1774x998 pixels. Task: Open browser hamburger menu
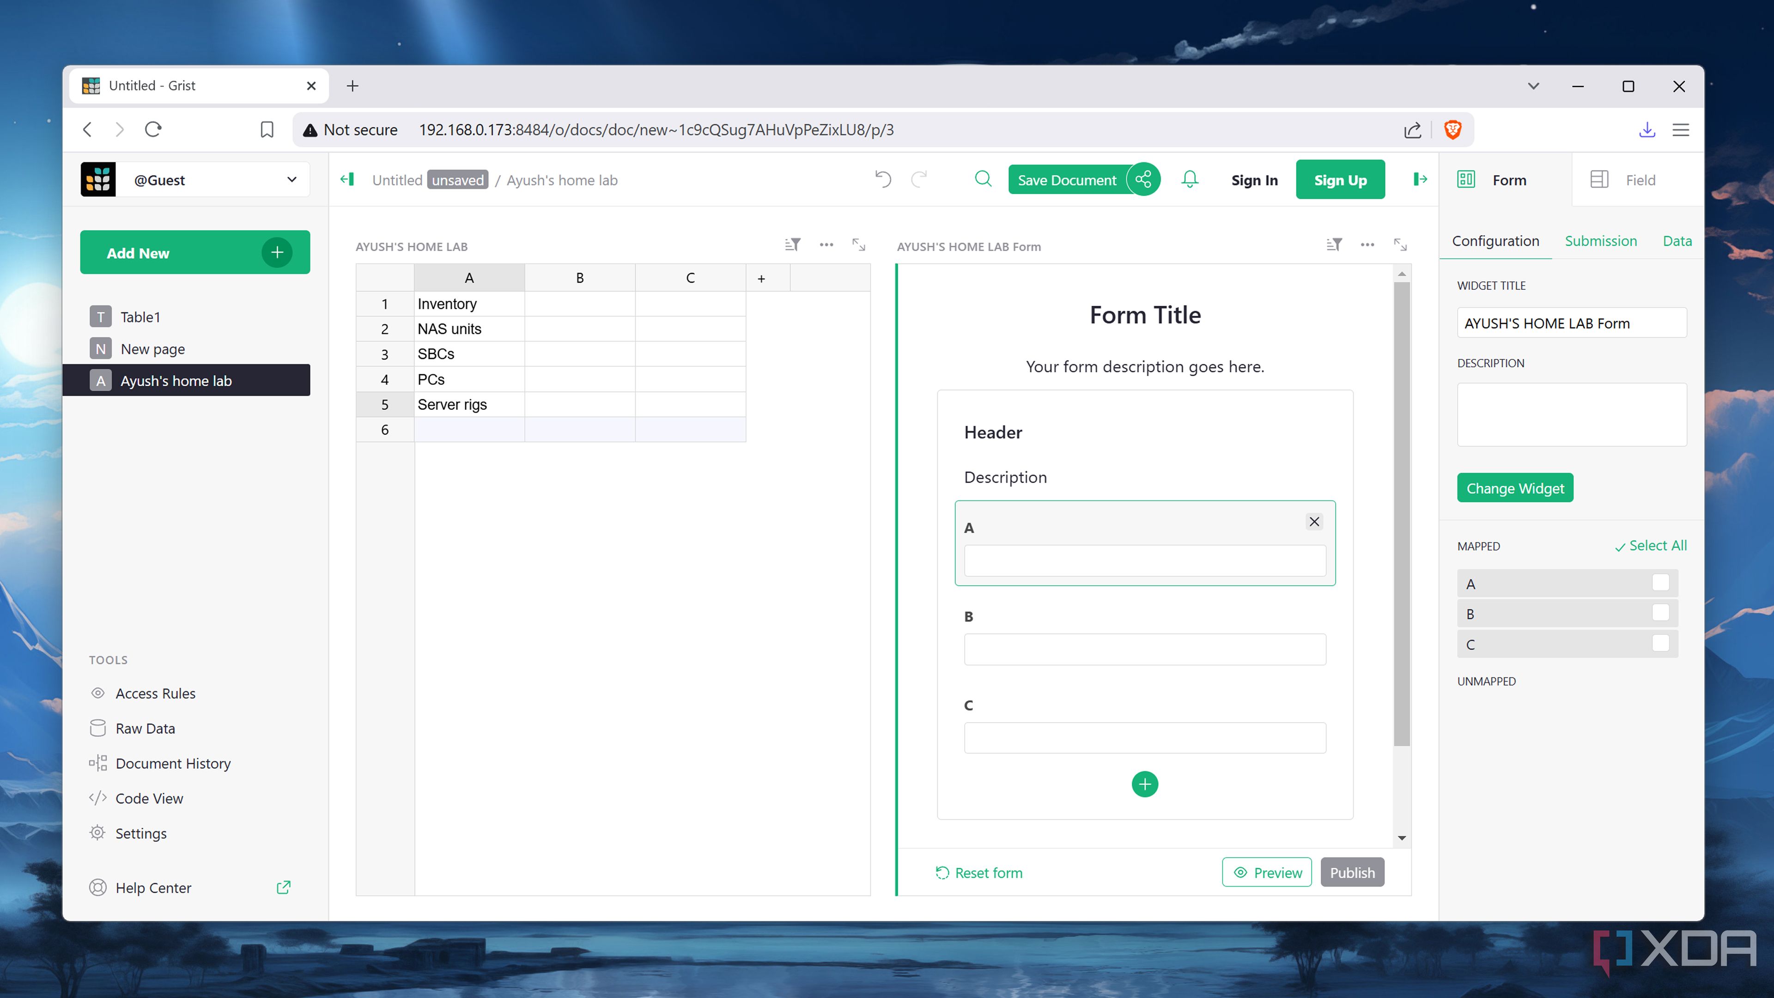[x=1680, y=129]
